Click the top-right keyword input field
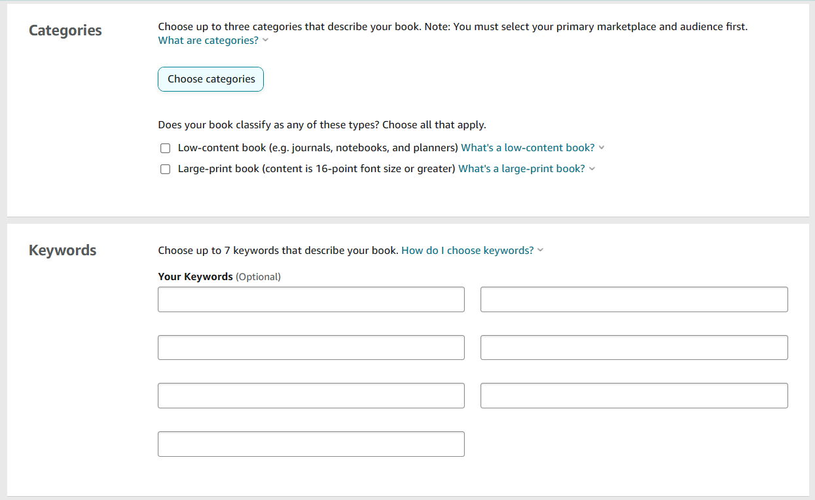This screenshot has height=500, width=815. coord(634,299)
